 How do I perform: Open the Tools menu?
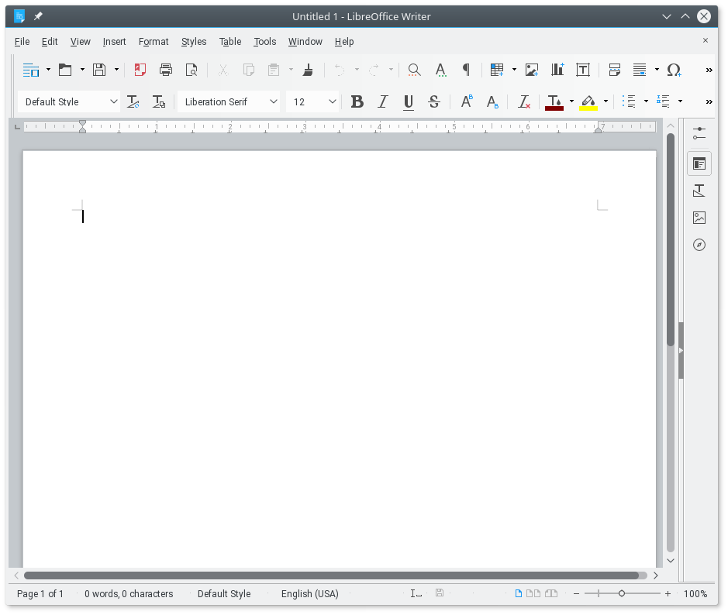[265, 41]
